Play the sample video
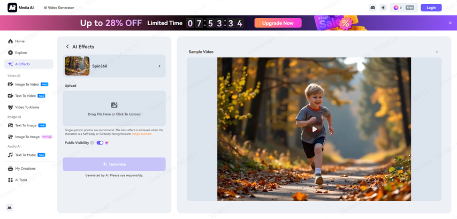The width and height of the screenshot is (457, 219). (x=314, y=129)
